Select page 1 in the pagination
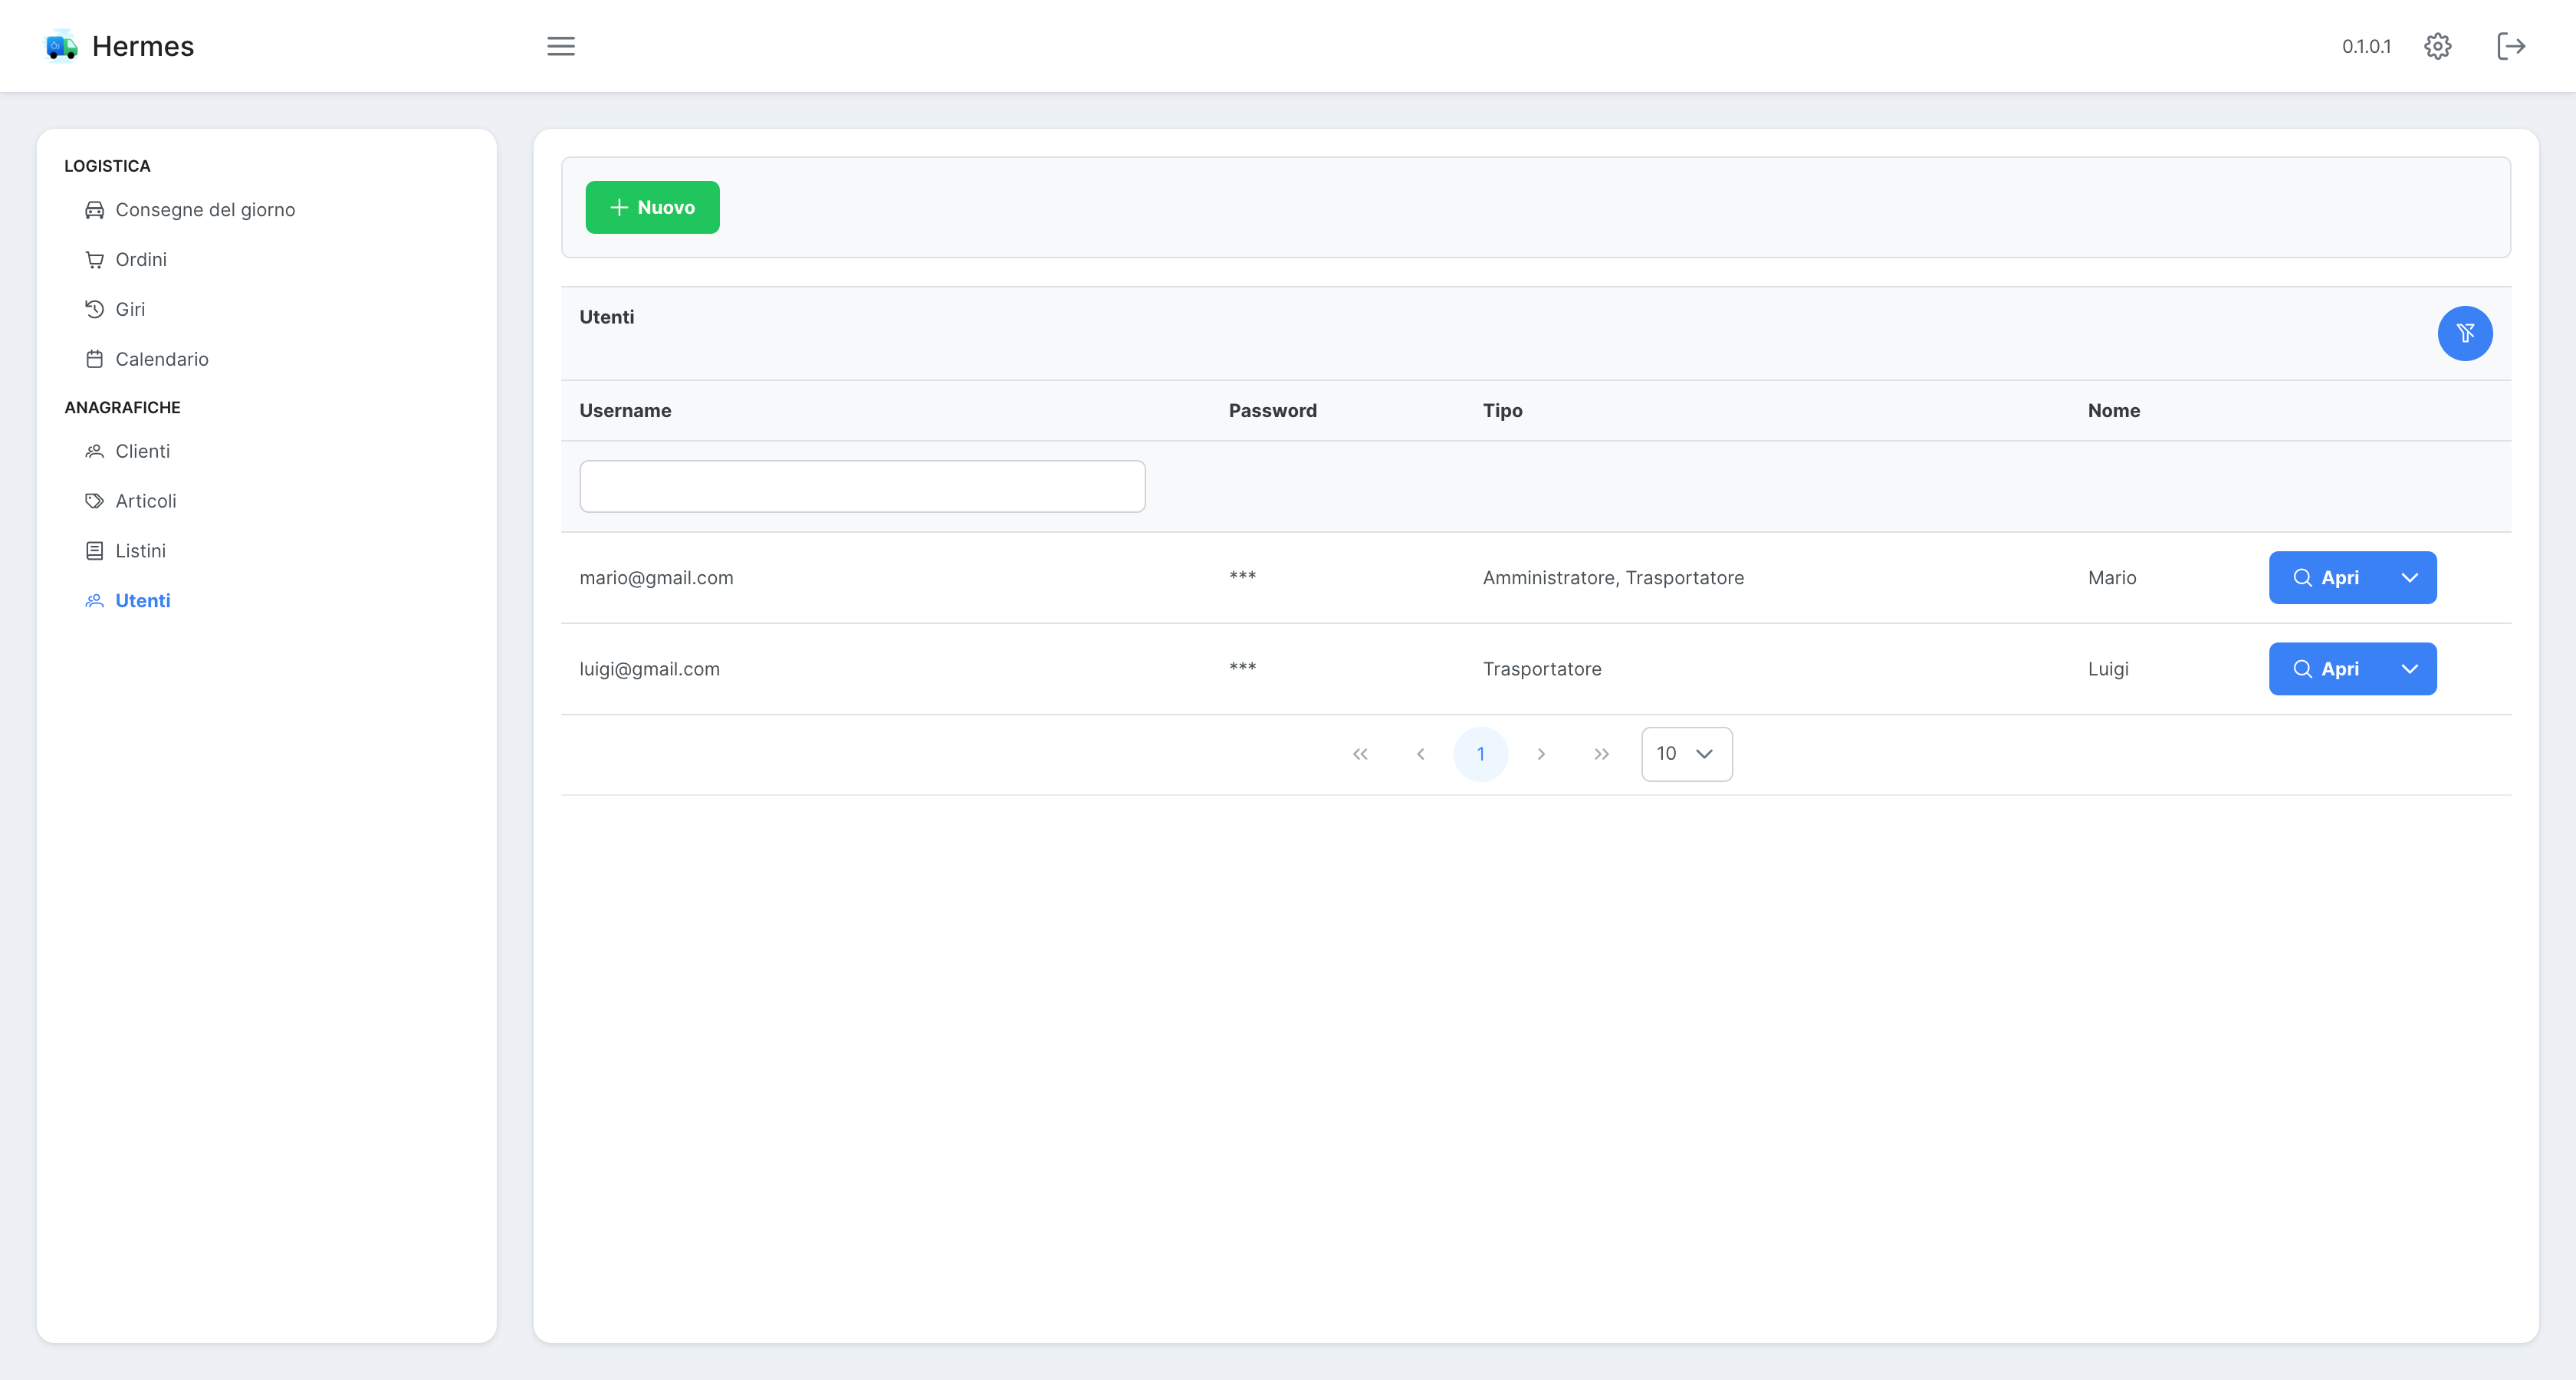 tap(1480, 754)
